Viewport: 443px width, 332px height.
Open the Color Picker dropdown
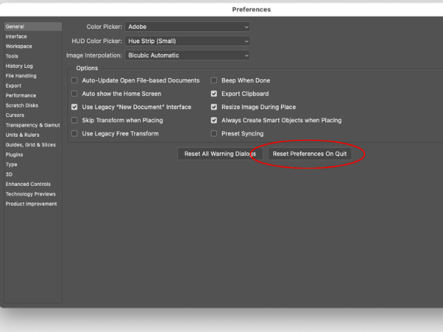click(x=187, y=26)
